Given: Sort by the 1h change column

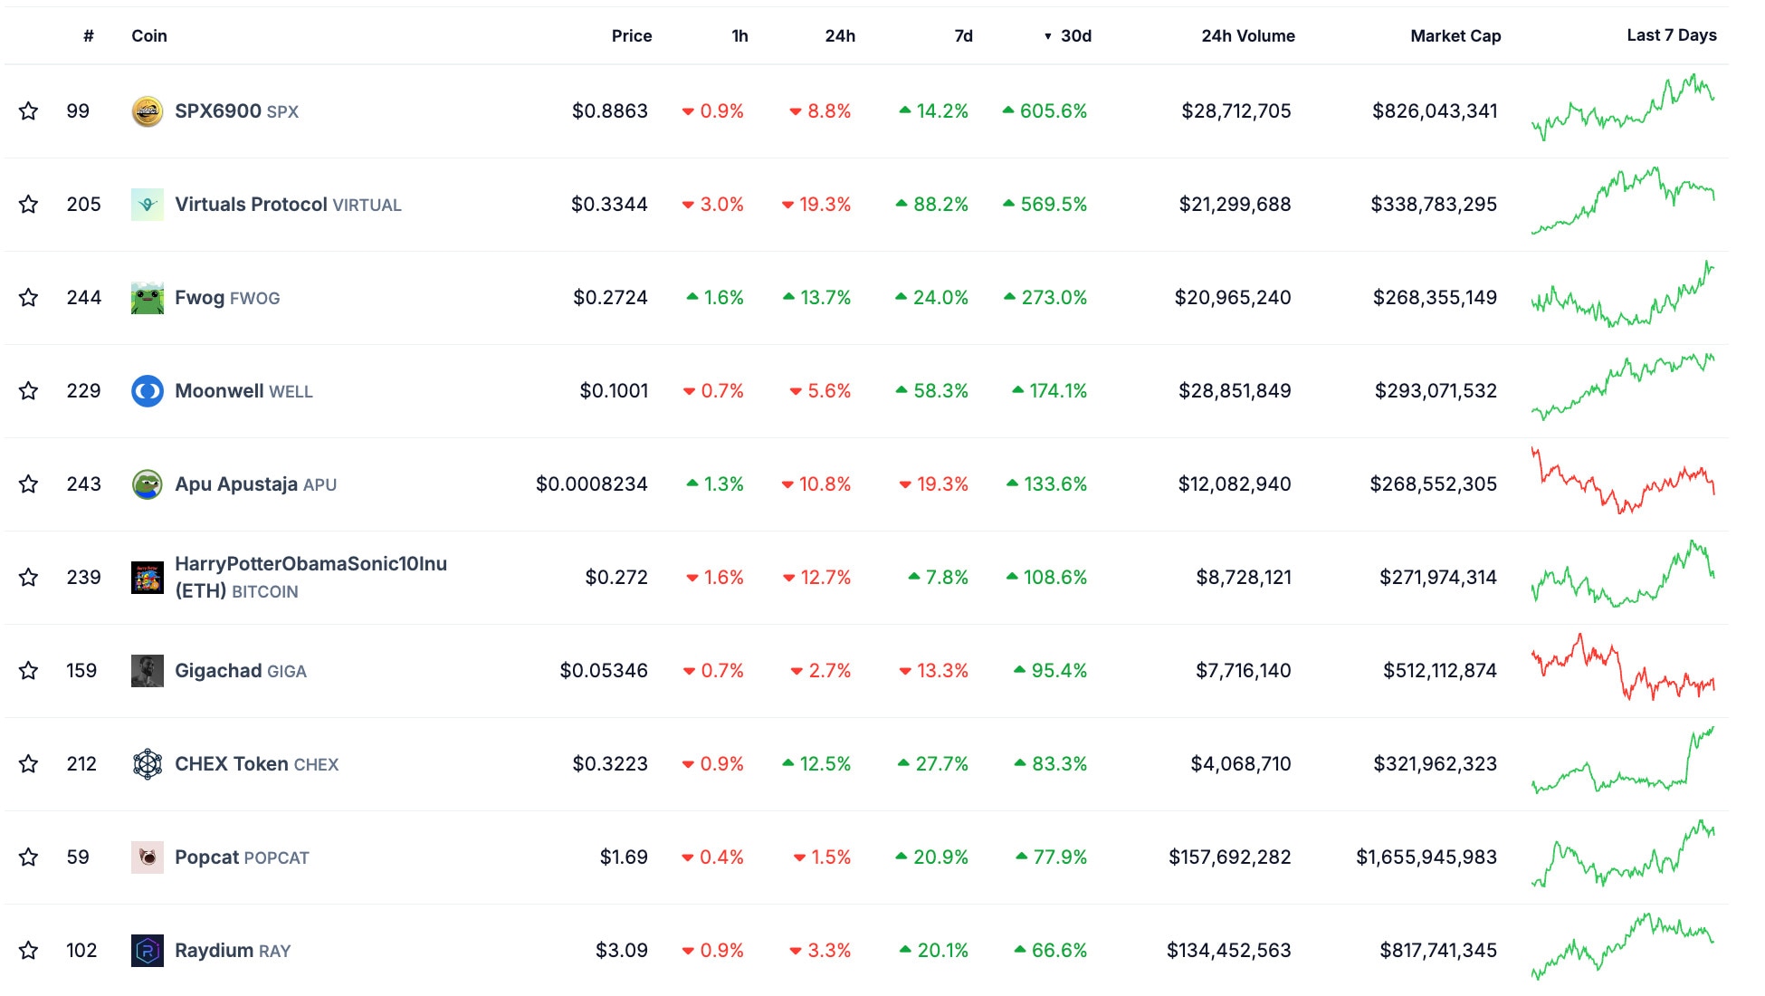Looking at the screenshot, I should (739, 36).
